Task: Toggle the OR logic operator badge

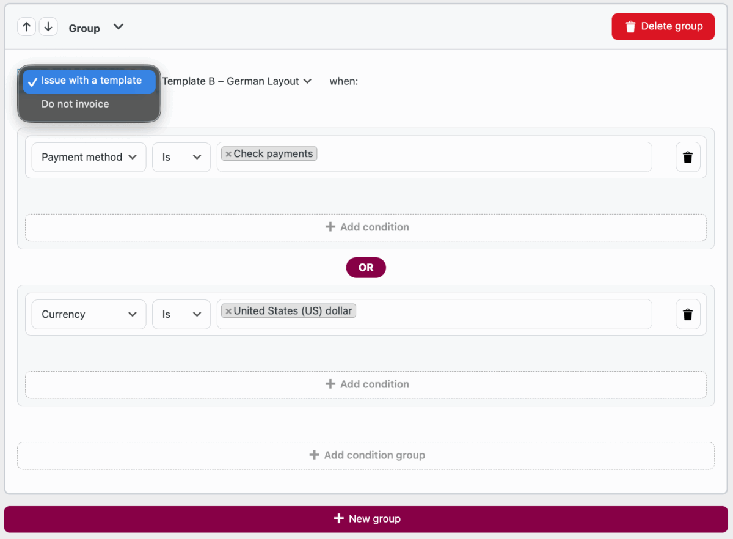Action: point(366,268)
